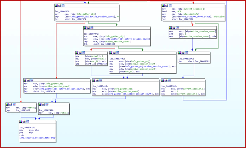Screen dimensions: 246x148
Task: Click 'mov eax, [ebp+current_session_i]' instruction
Action: [184, 9]
